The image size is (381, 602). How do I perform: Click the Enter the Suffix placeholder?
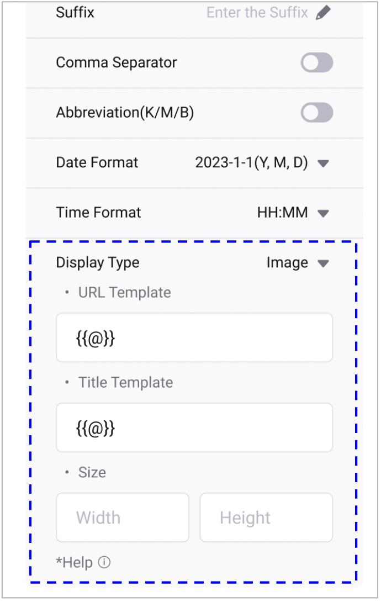[257, 13]
